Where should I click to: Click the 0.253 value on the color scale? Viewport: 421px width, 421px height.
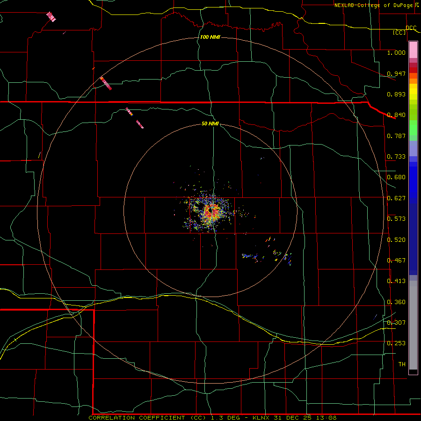[396, 343]
